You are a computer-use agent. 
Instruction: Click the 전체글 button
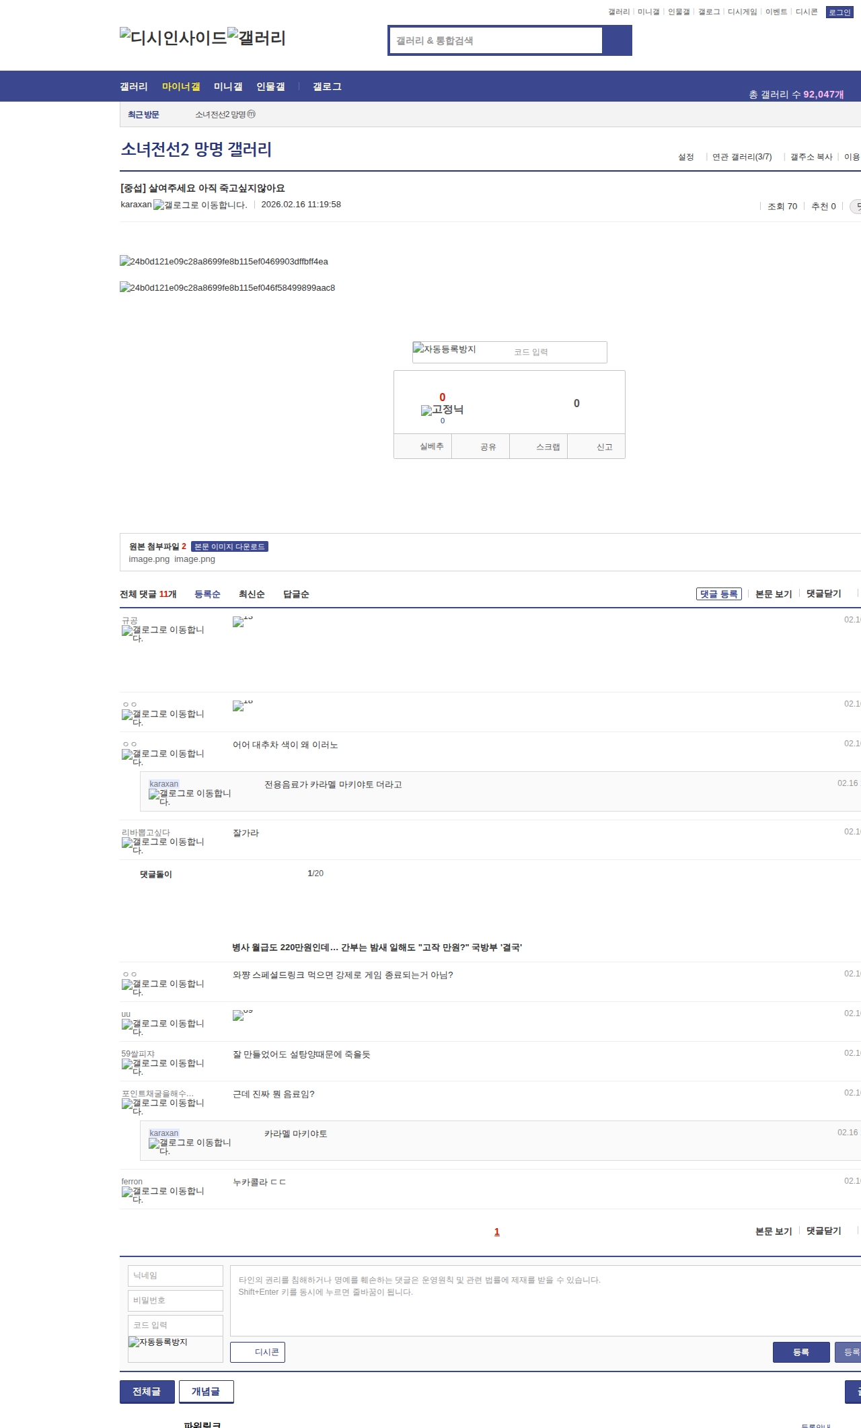147,1392
